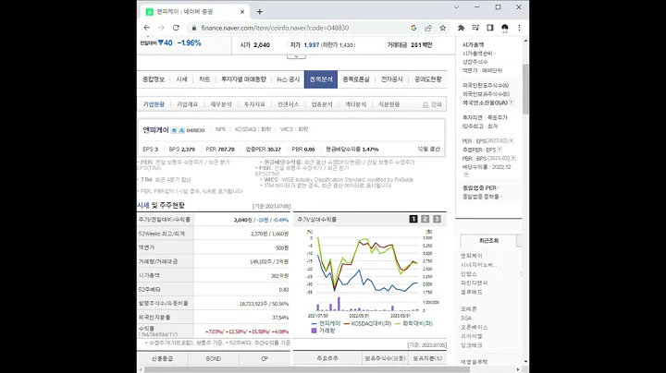Open the Google lens icon in address bar
666x373 pixels.
pos(413,28)
